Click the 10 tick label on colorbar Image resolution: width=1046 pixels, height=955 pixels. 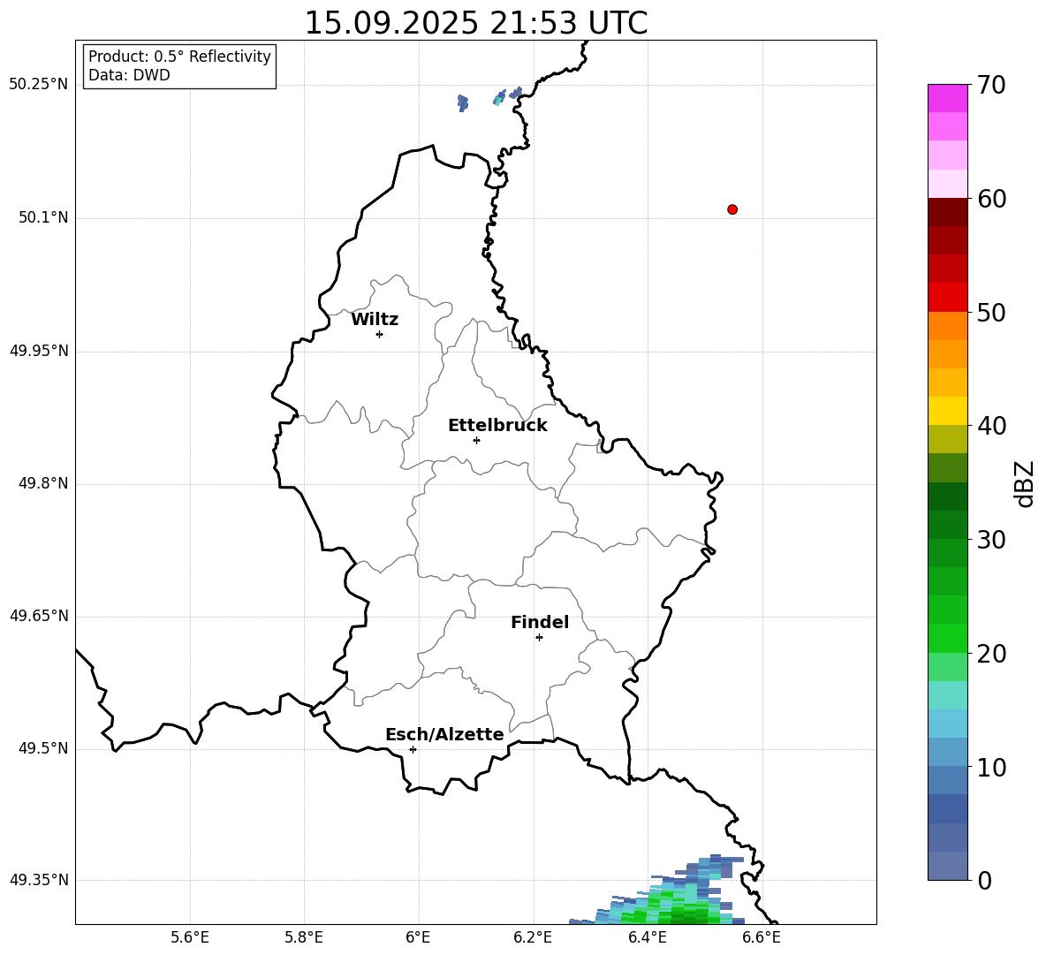click(990, 768)
